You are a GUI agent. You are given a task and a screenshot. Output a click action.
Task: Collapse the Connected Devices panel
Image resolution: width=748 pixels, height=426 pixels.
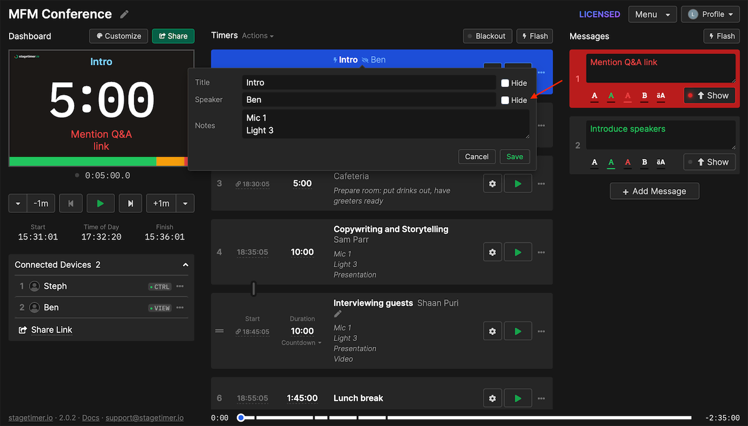(185, 265)
